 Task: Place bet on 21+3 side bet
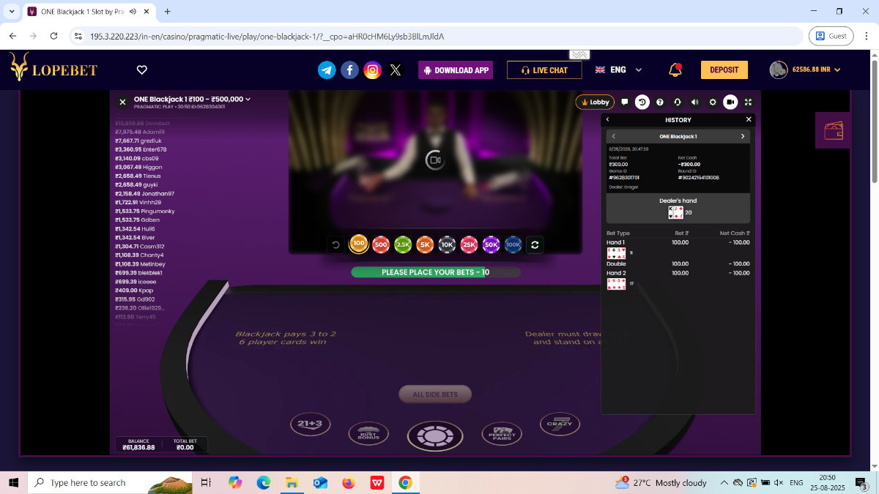tap(311, 422)
